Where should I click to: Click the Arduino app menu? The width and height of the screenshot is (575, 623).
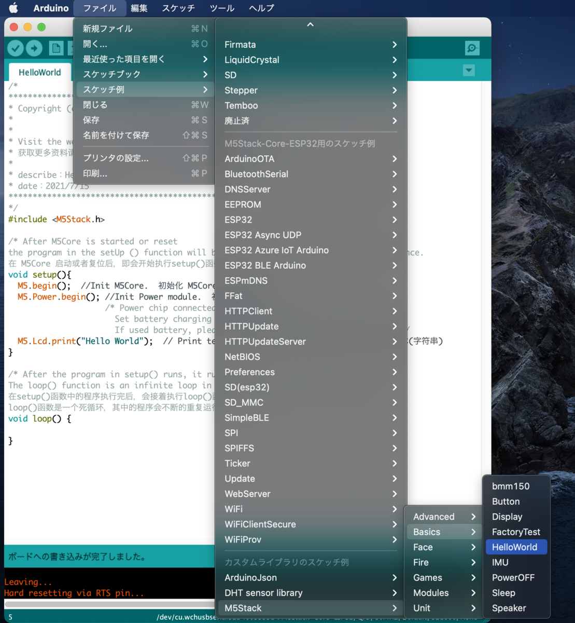pos(51,8)
